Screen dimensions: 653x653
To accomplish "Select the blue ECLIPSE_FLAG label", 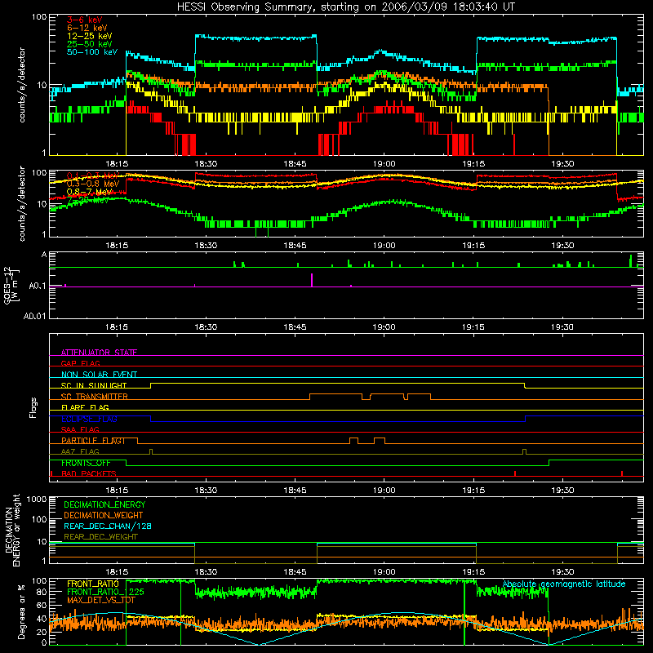I will [x=89, y=419].
